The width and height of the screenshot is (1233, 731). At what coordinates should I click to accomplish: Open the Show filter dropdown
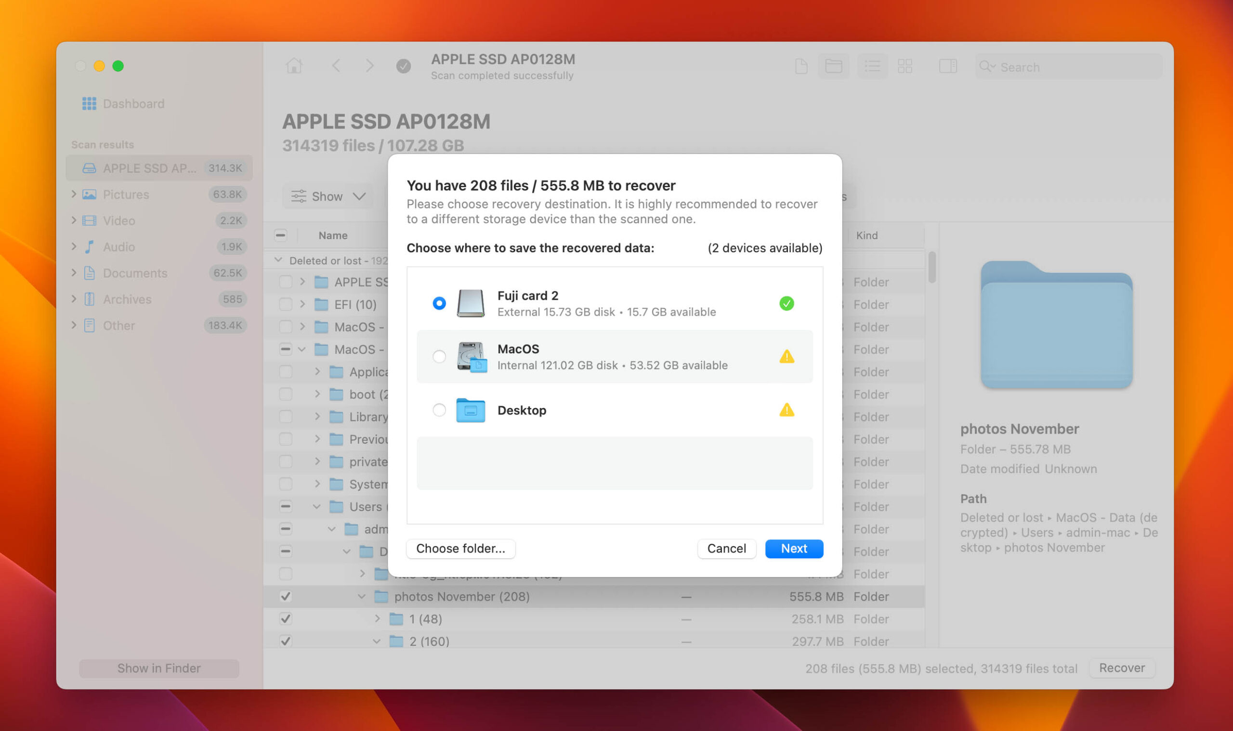pos(328,196)
